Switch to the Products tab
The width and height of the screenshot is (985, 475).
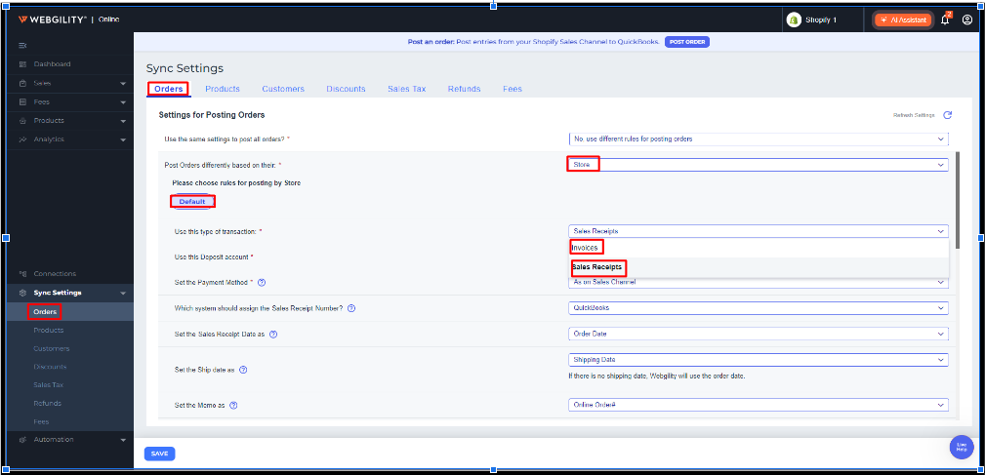tap(223, 89)
